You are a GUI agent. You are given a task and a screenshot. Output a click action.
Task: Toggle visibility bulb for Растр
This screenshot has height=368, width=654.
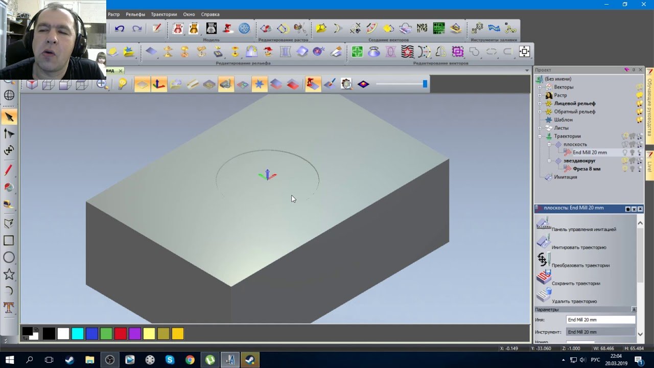[639, 96]
